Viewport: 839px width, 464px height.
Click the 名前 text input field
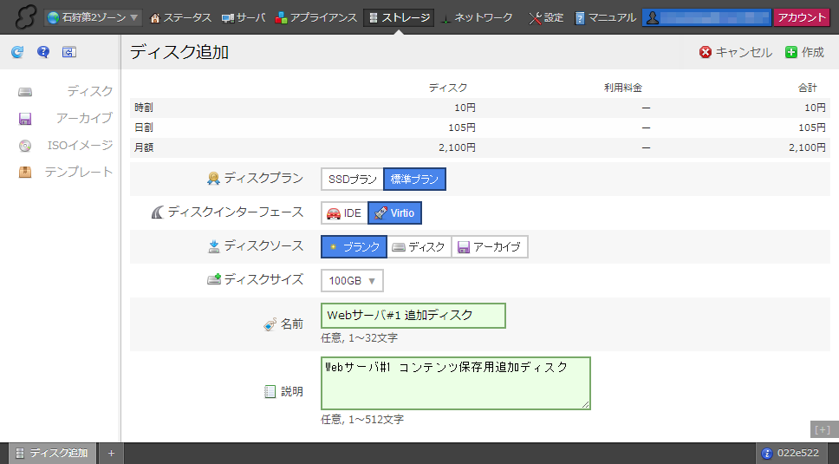click(413, 316)
